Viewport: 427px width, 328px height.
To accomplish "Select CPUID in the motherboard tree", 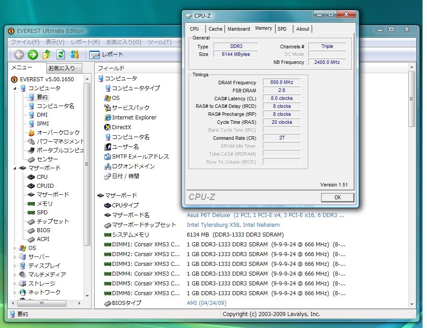I will coord(45,186).
